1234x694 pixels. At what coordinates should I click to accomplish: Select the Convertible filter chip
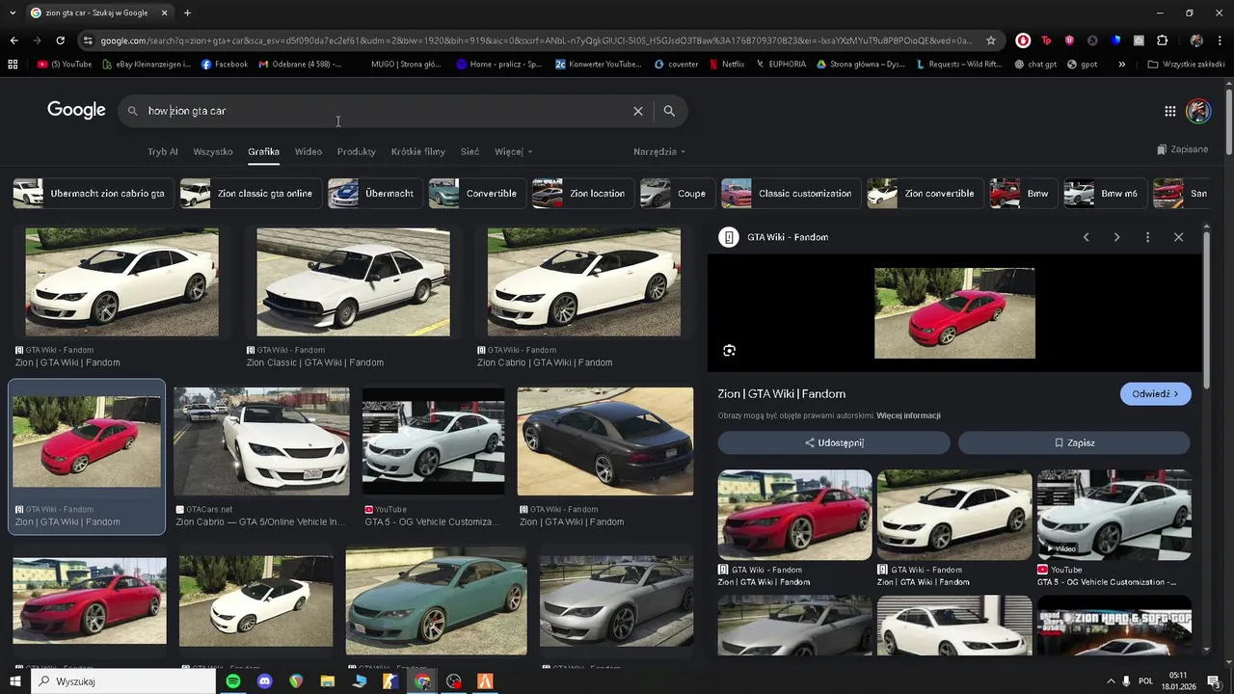click(477, 194)
